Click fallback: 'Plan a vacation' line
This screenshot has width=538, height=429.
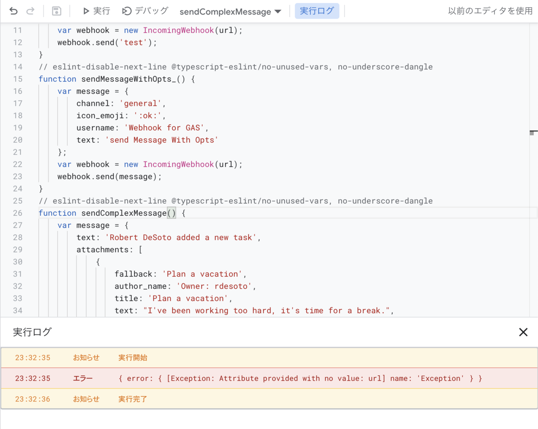(181, 274)
